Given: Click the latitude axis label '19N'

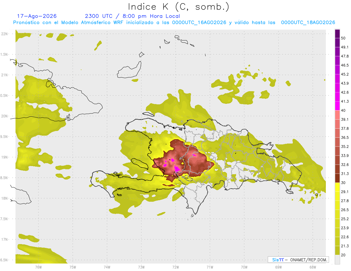Looking at the screenshot, I should click(4, 157).
